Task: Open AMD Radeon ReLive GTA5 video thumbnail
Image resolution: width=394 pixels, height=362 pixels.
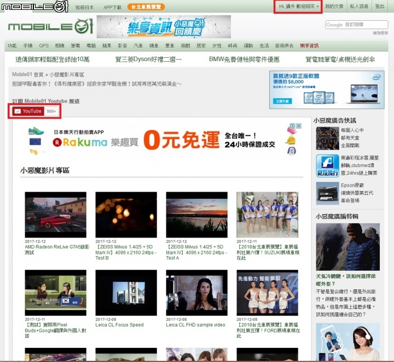Action: tap(55, 215)
